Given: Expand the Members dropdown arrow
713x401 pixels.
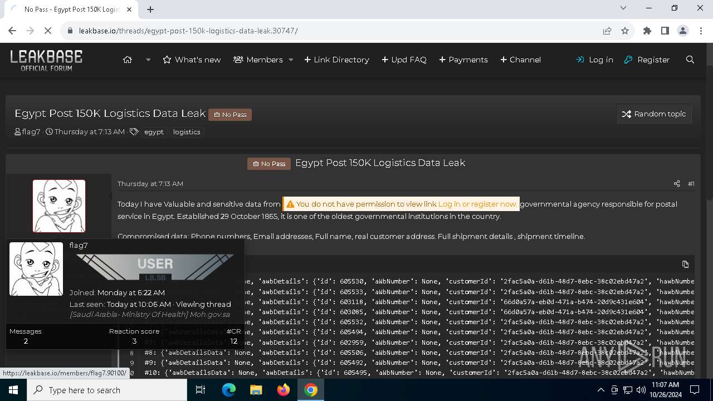Looking at the screenshot, I should coord(291,60).
